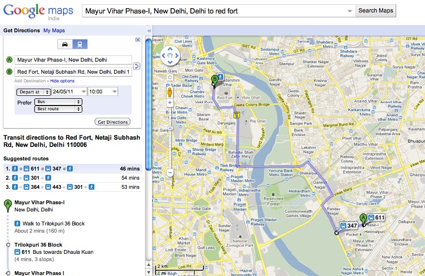Click the yellow highway shield near Daryaganj

[237, 115]
